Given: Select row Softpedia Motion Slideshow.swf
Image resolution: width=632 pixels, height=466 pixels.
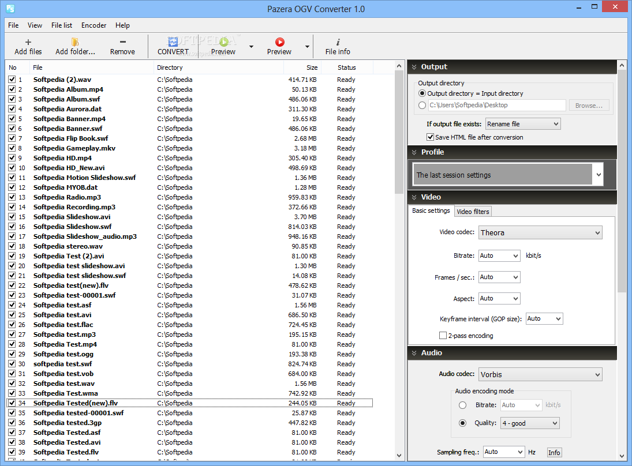Looking at the screenshot, I should 189,178.
